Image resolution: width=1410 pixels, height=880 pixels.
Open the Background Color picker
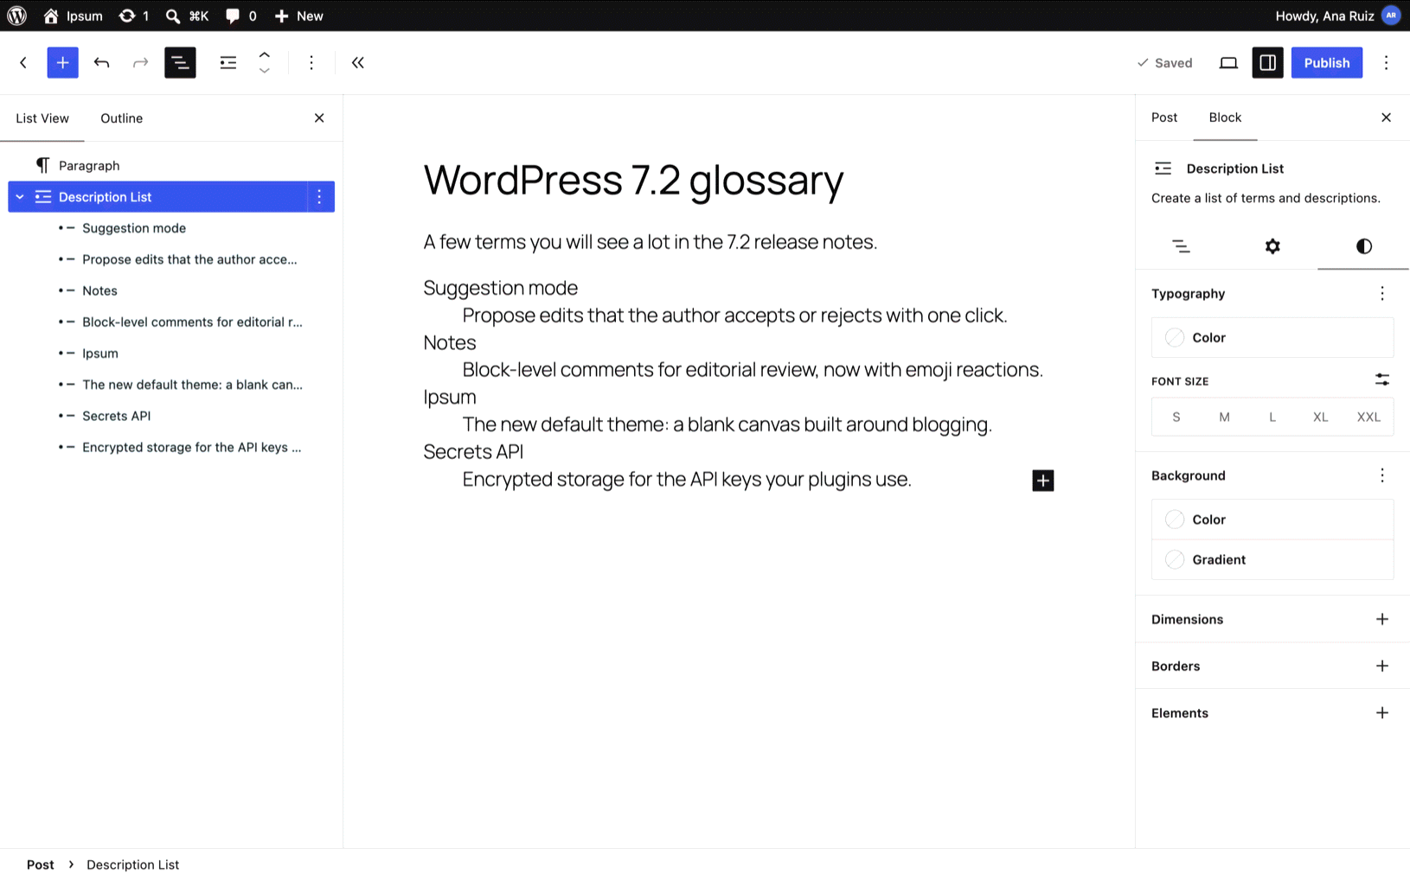(x=1272, y=520)
